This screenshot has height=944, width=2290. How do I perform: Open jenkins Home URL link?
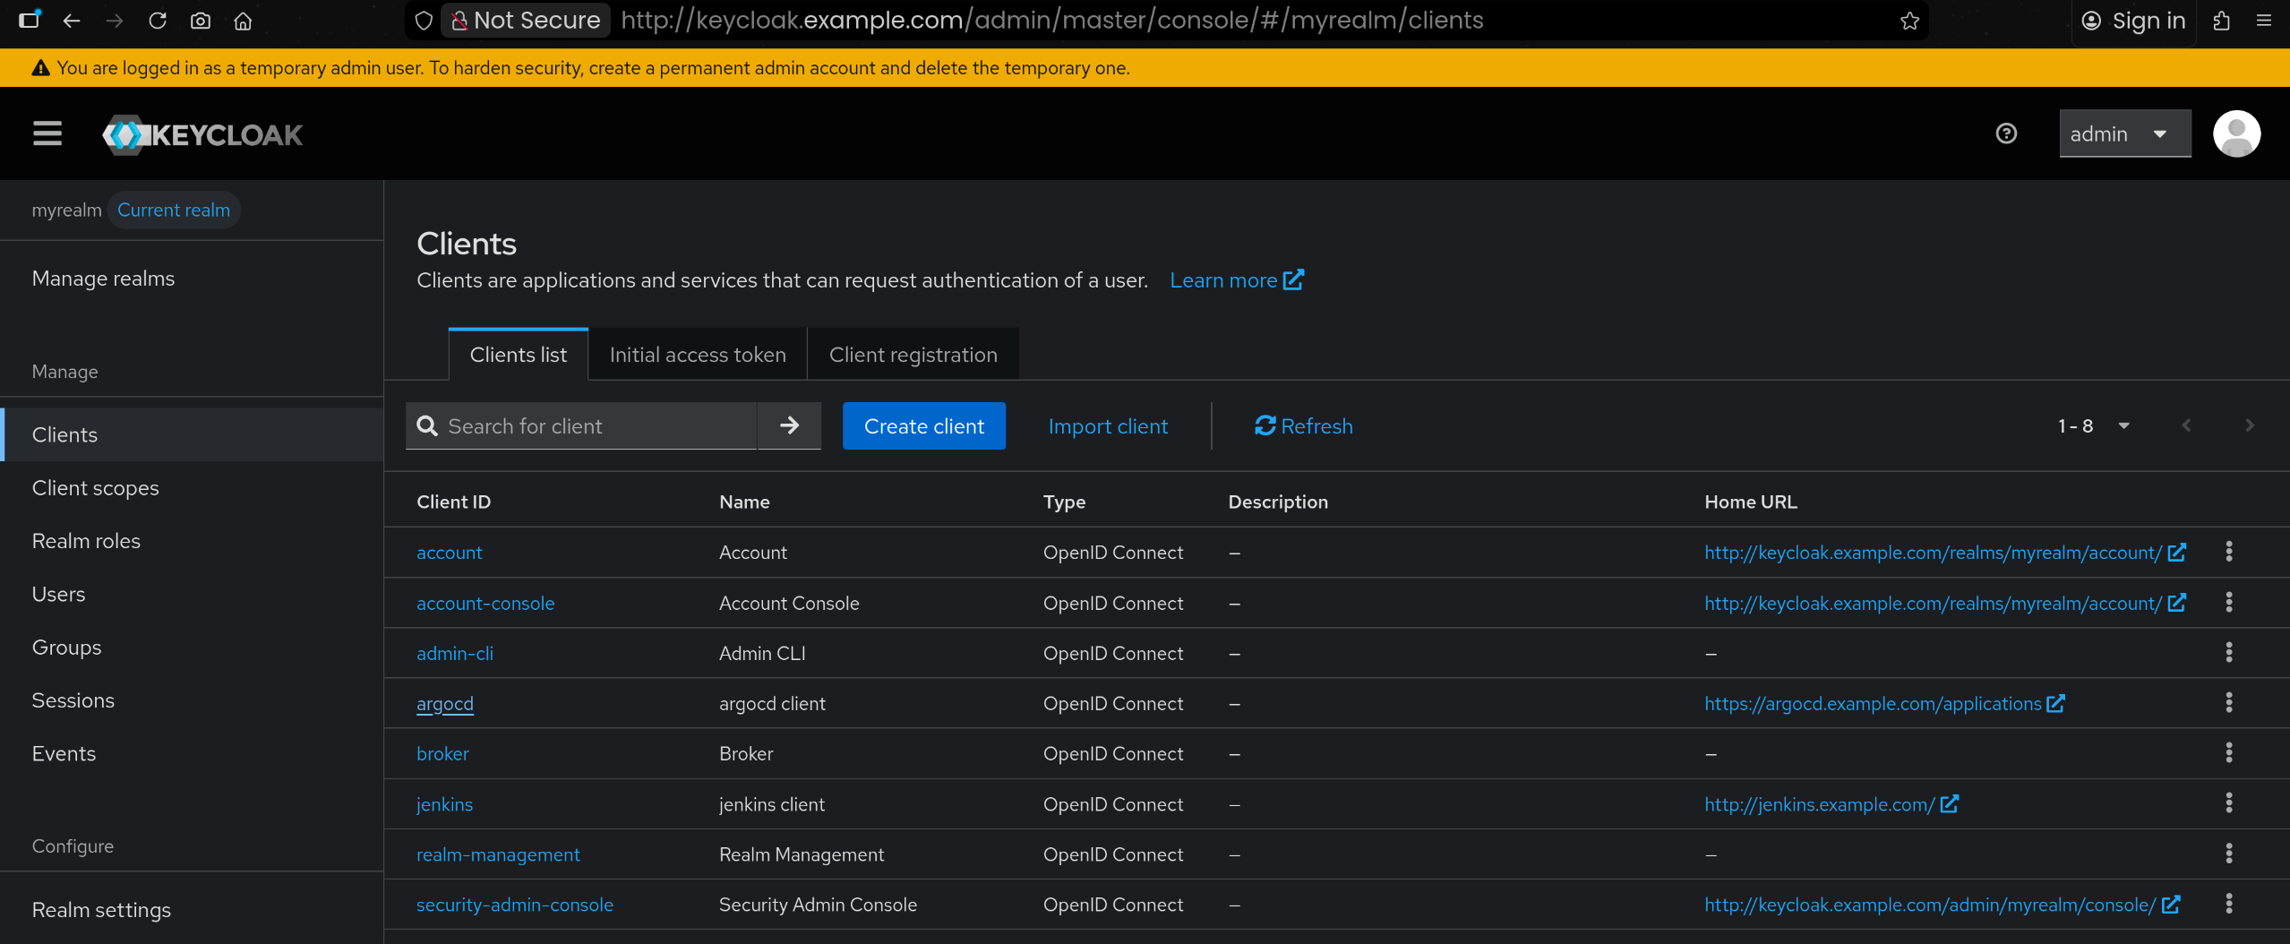(x=1831, y=804)
